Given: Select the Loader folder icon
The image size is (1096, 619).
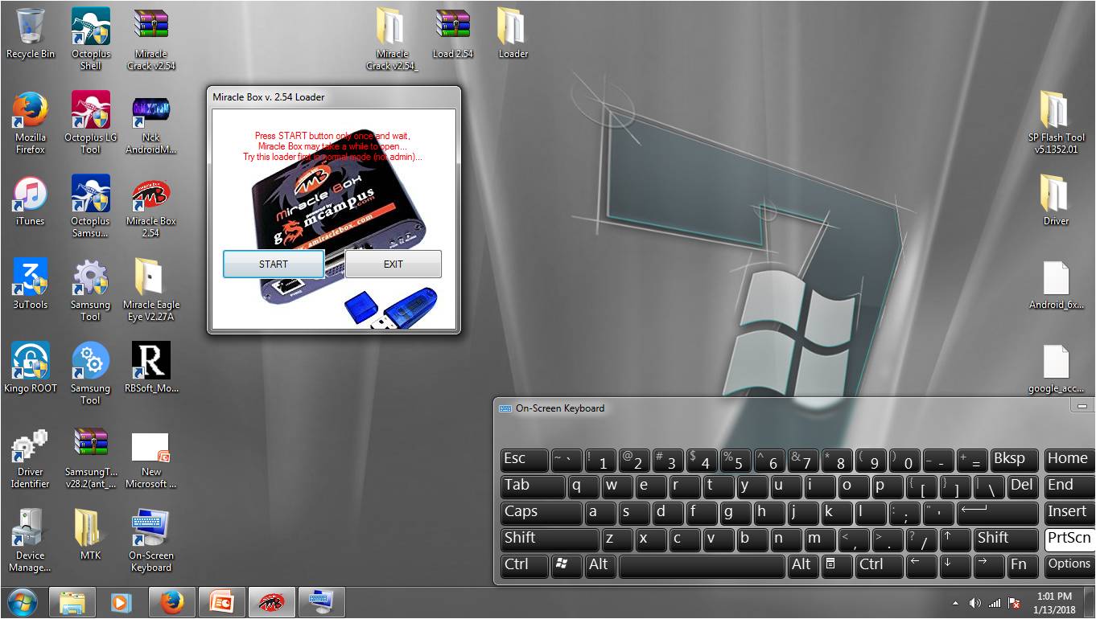Looking at the screenshot, I should coord(513,34).
